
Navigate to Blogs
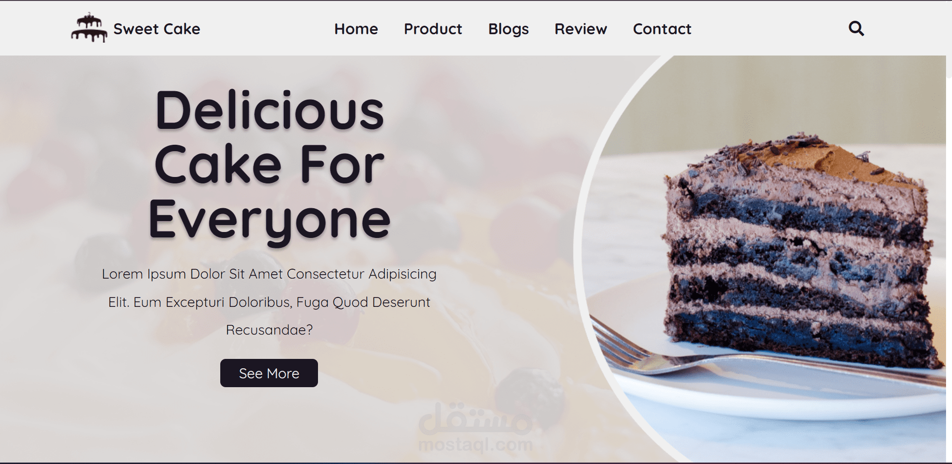(508, 29)
